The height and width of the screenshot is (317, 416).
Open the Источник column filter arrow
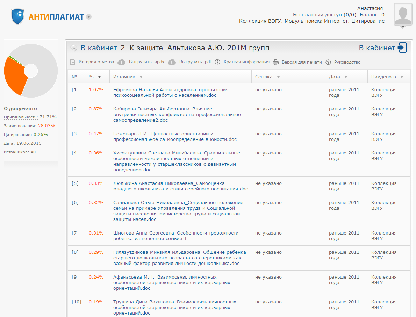[x=141, y=77]
